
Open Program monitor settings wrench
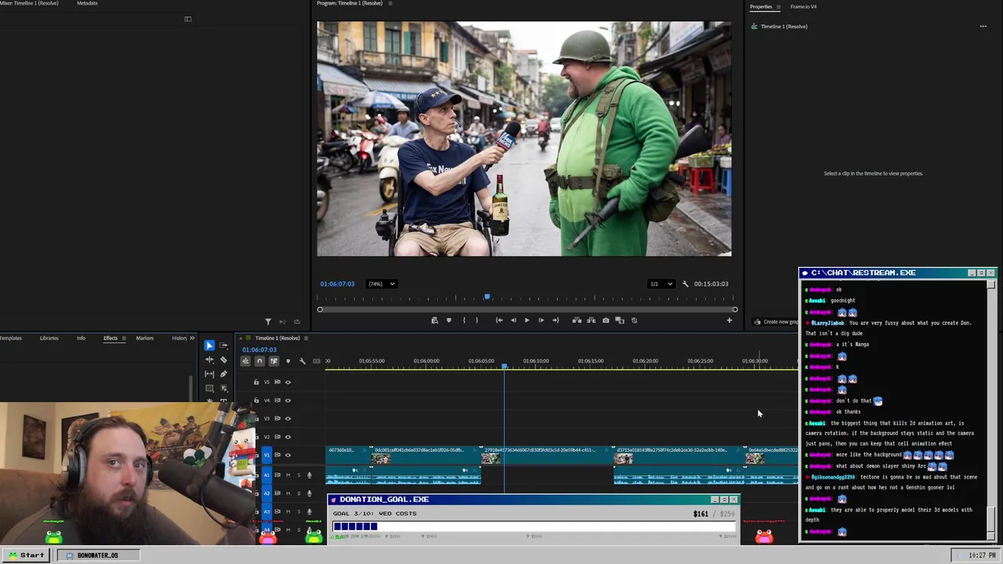pyautogui.click(x=685, y=284)
